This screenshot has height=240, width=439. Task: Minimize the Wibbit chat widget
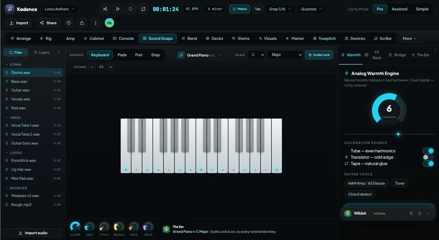pyautogui.click(x=428, y=213)
